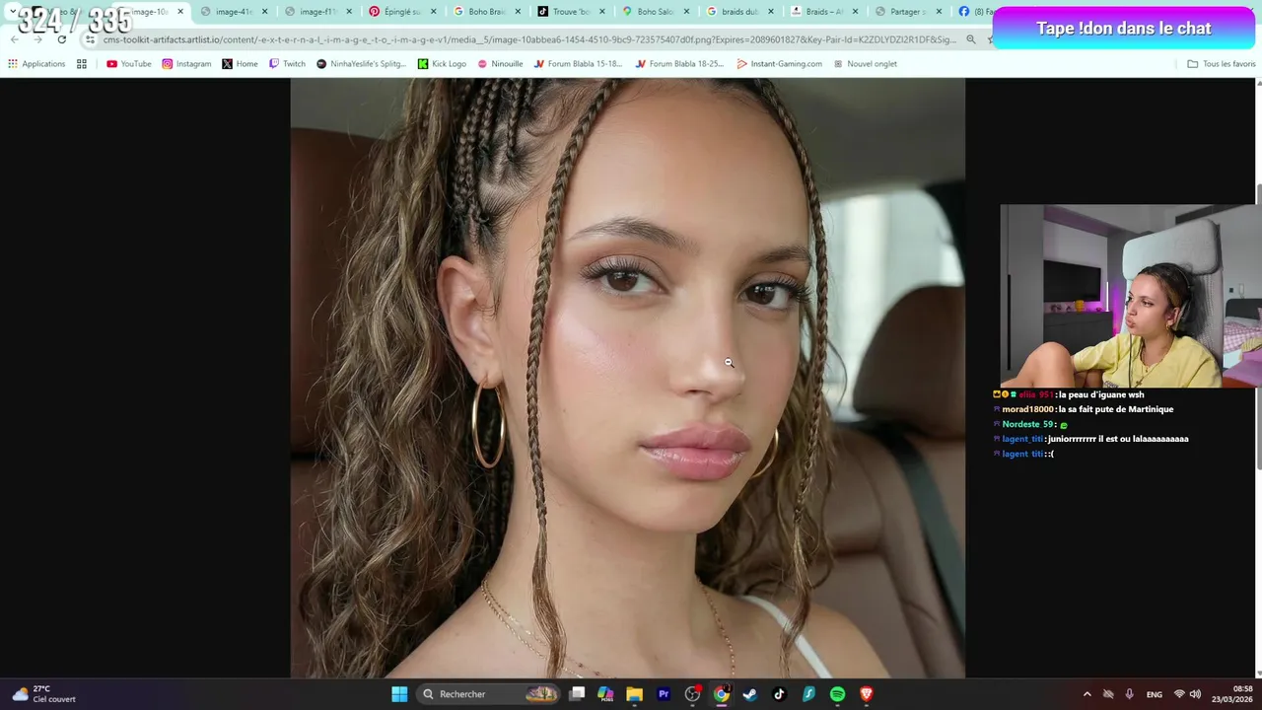Open Adobe Premiere Pro from taskbar
The image size is (1262, 710).
pyautogui.click(x=664, y=694)
